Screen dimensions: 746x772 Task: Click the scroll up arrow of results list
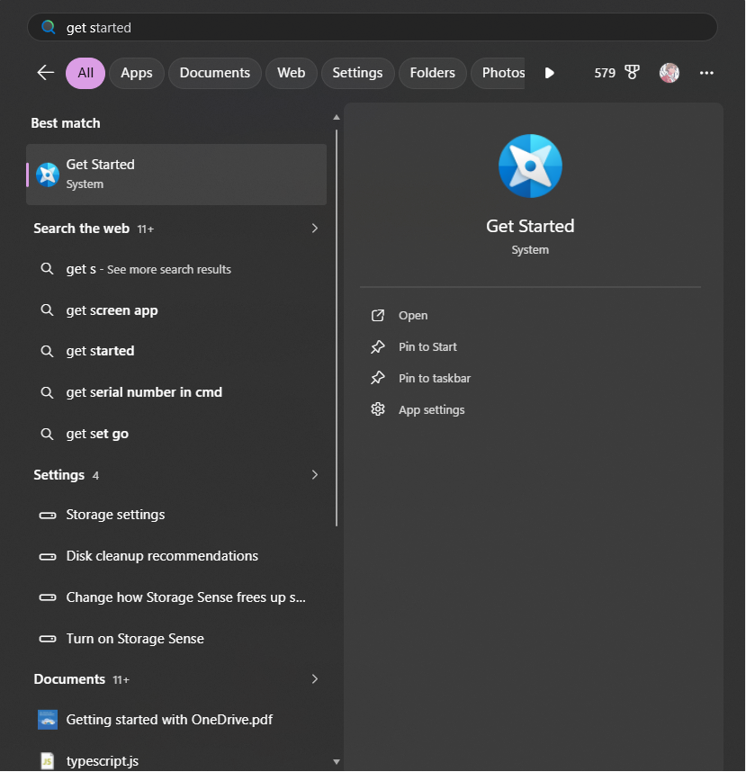point(337,117)
